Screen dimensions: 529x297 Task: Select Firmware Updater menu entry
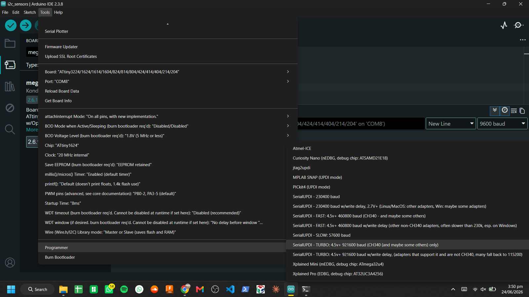(x=168, y=47)
